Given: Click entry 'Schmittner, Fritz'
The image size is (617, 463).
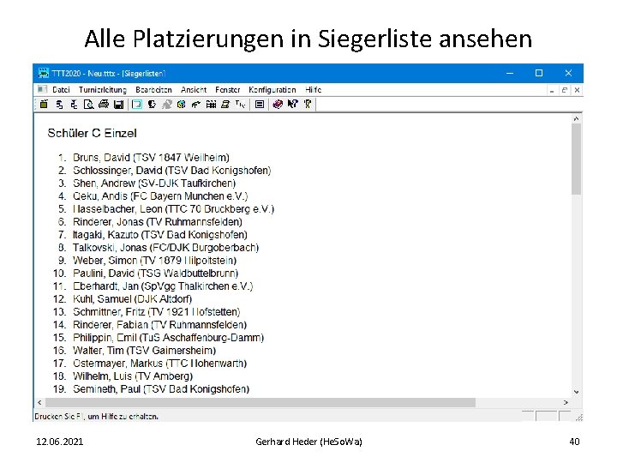Looking at the screenshot, I should tap(157, 312).
